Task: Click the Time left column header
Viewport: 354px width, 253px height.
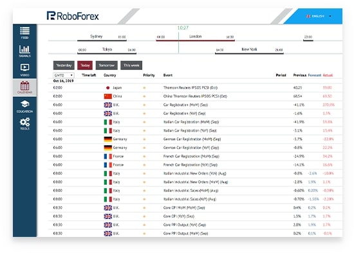Action: pyautogui.click(x=89, y=75)
